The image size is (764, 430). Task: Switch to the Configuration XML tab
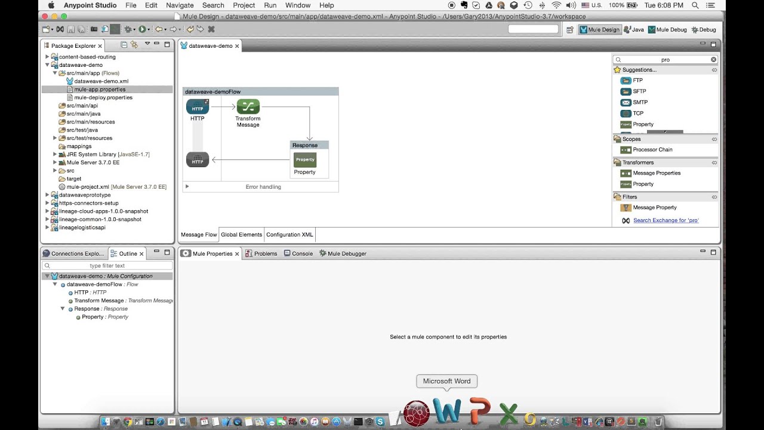click(x=289, y=235)
